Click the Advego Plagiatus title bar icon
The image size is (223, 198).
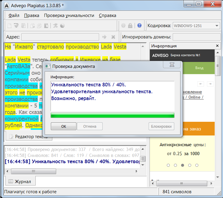(7, 6)
